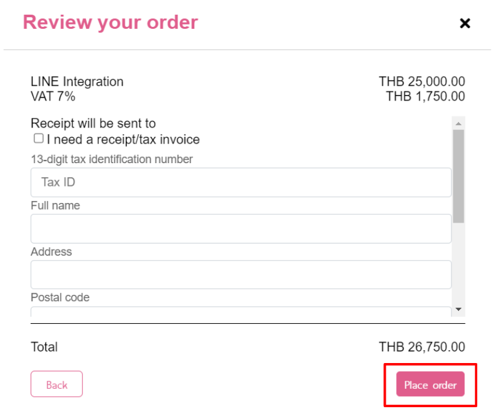Tick the receipt/tax invoice checkbox
The width and height of the screenshot is (492, 417).
pos(39,138)
